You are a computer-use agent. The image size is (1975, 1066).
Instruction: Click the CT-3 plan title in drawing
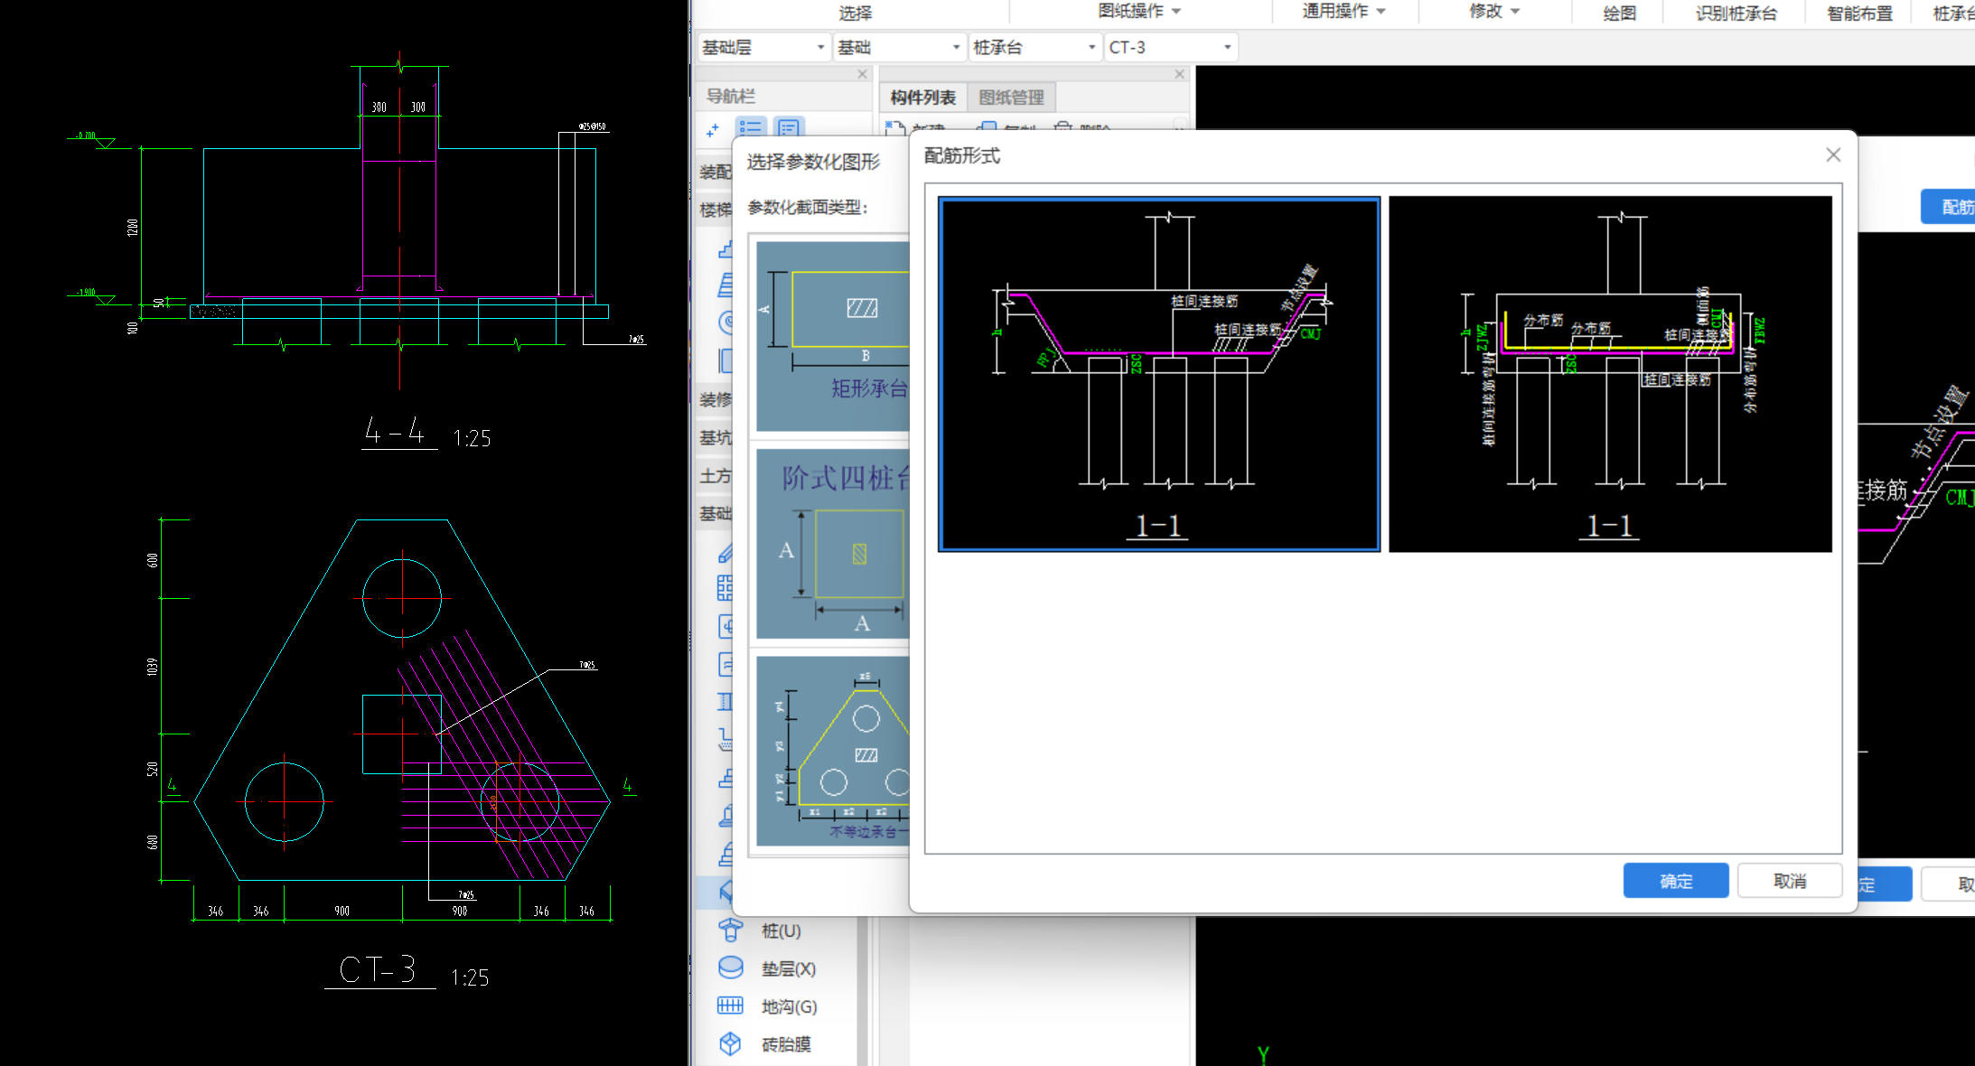tap(378, 970)
